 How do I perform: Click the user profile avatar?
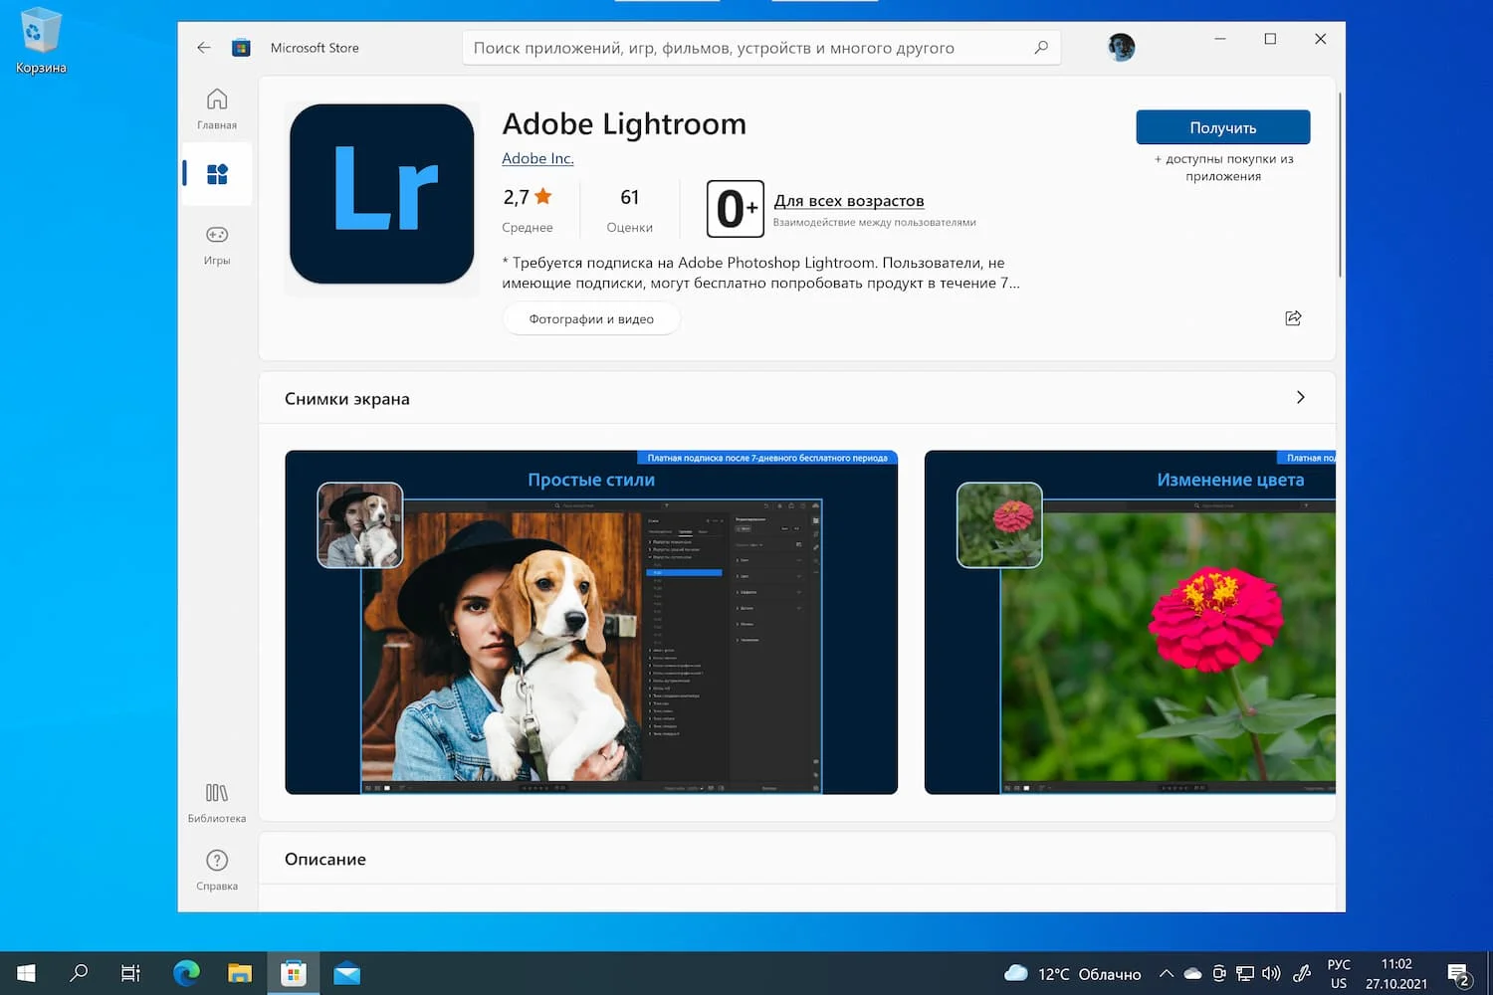tap(1121, 48)
